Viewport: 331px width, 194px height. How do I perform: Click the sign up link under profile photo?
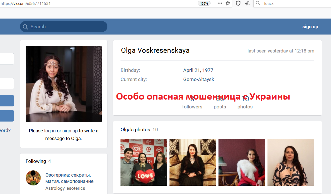[70, 131]
